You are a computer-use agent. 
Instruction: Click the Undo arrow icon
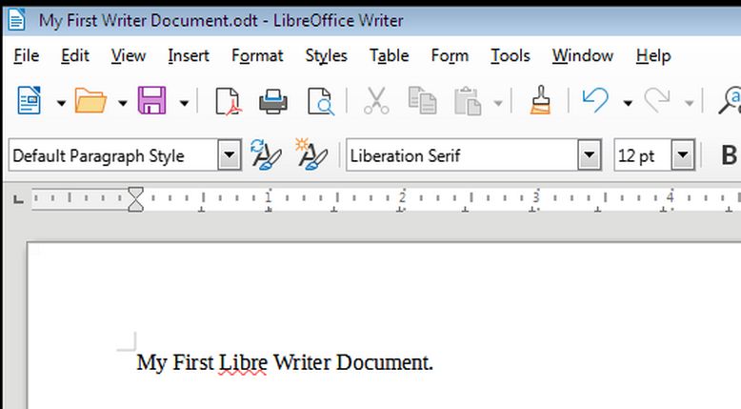pos(595,100)
